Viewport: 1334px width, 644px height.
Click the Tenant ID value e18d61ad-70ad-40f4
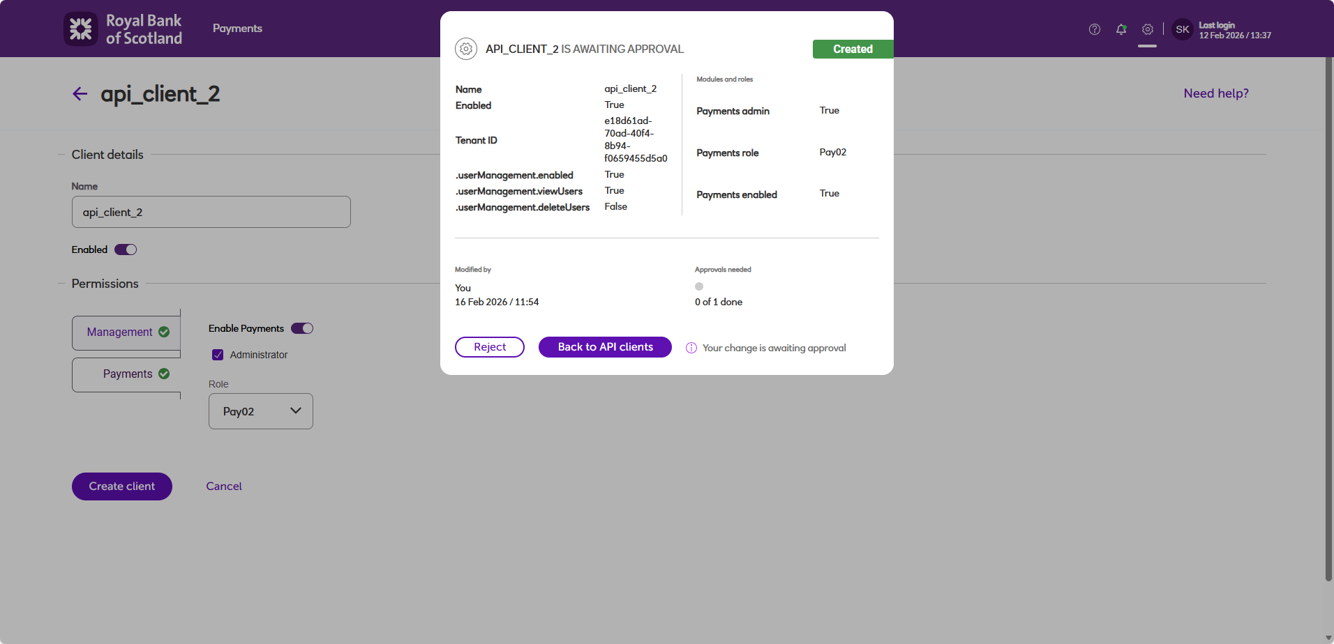(636, 139)
